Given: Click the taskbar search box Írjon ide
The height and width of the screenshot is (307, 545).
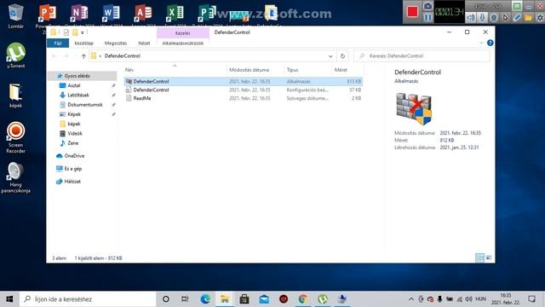Looking at the screenshot, I should (88, 299).
